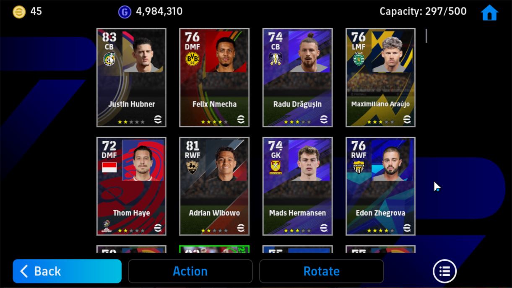The image size is (512, 288).
Task: Click the Borussia Dortmund badge on Nmecha card
Action: point(192,59)
